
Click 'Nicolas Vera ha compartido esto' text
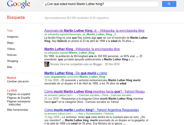click(x=85, y=64)
